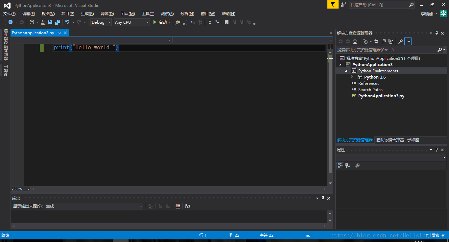Click the Property Pages wrench in Properties
Screen dimensions: 449x242
click(357, 166)
